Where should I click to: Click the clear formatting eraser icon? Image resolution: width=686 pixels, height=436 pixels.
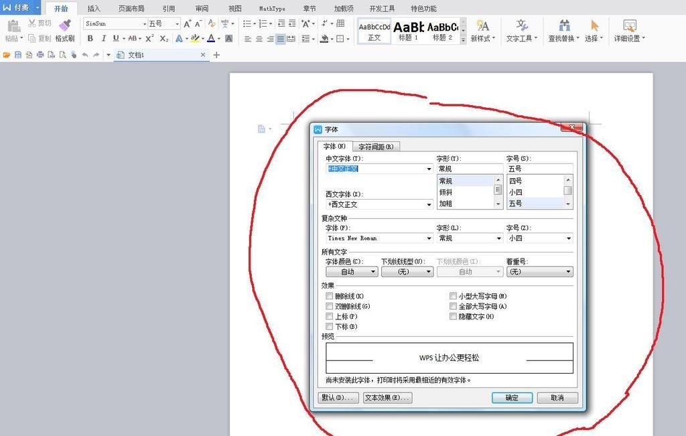click(212, 23)
